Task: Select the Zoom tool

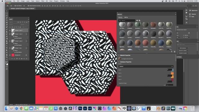Action: pos(7,57)
